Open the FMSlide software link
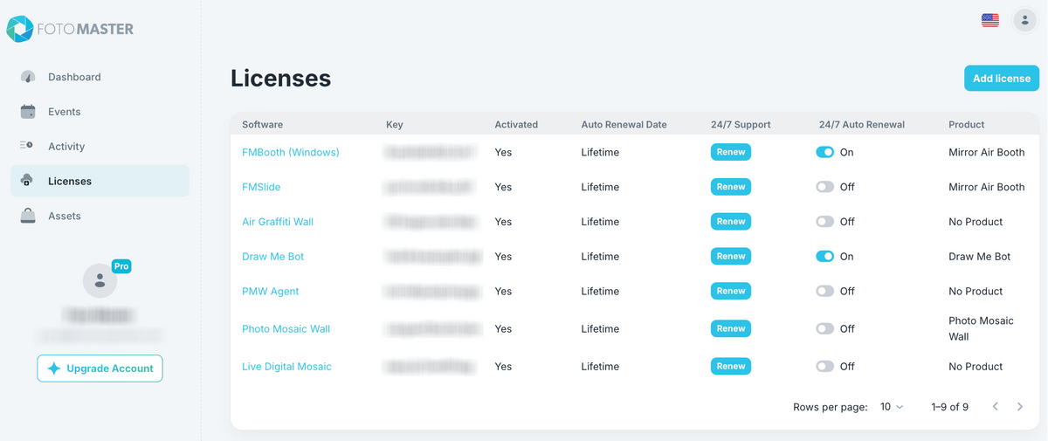Screen dimensions: 1048x441 [x=261, y=187]
